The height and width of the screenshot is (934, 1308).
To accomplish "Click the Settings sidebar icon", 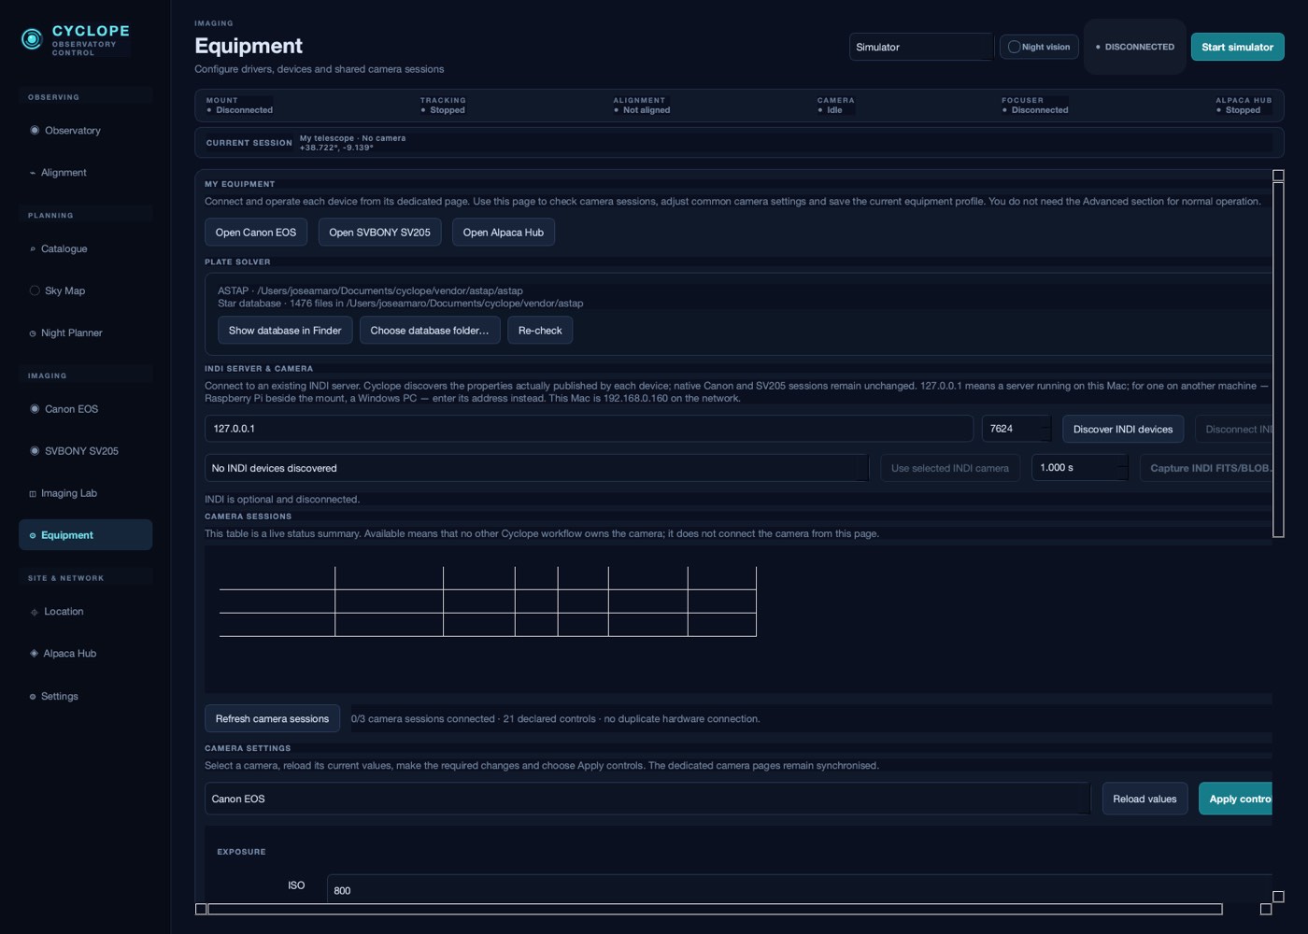I will click(x=33, y=697).
